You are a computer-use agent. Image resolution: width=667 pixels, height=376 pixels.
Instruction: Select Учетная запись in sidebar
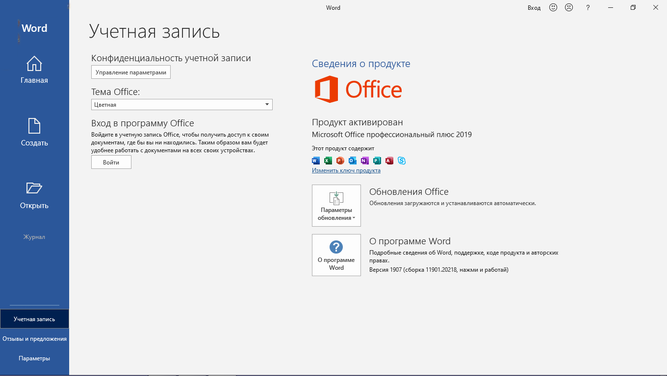[x=34, y=319]
